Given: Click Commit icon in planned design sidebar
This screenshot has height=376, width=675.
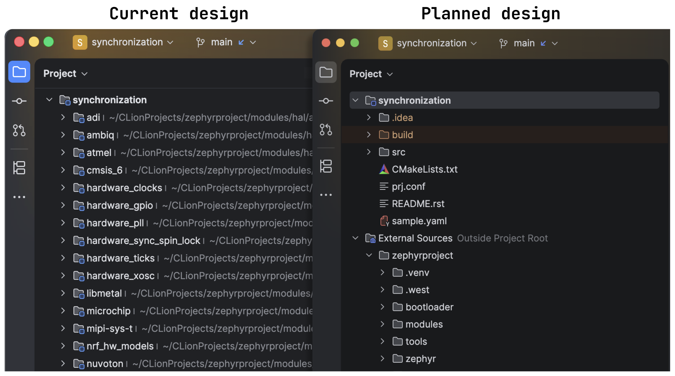Looking at the screenshot, I should click(326, 101).
